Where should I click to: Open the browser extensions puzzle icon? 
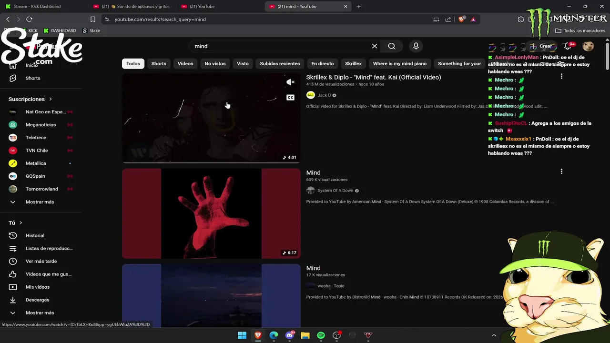coord(521,19)
